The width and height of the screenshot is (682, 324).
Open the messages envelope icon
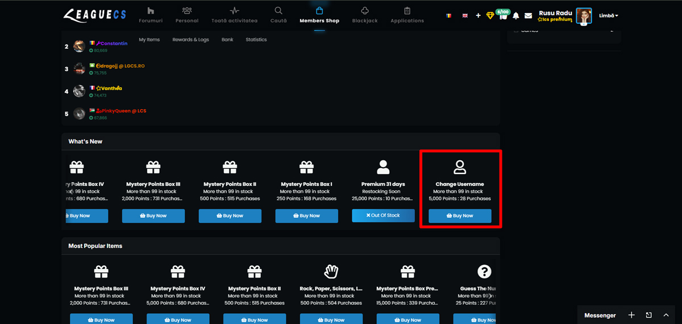pos(529,15)
